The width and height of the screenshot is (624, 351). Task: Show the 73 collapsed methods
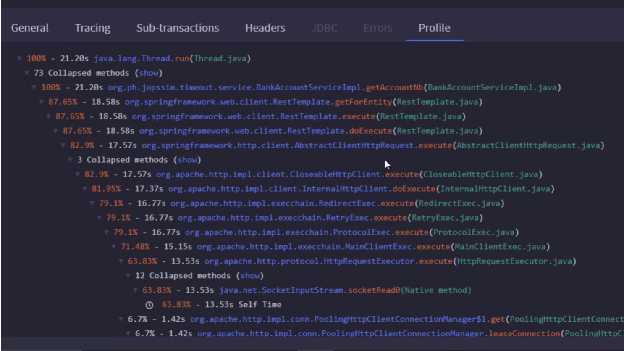tap(149, 73)
